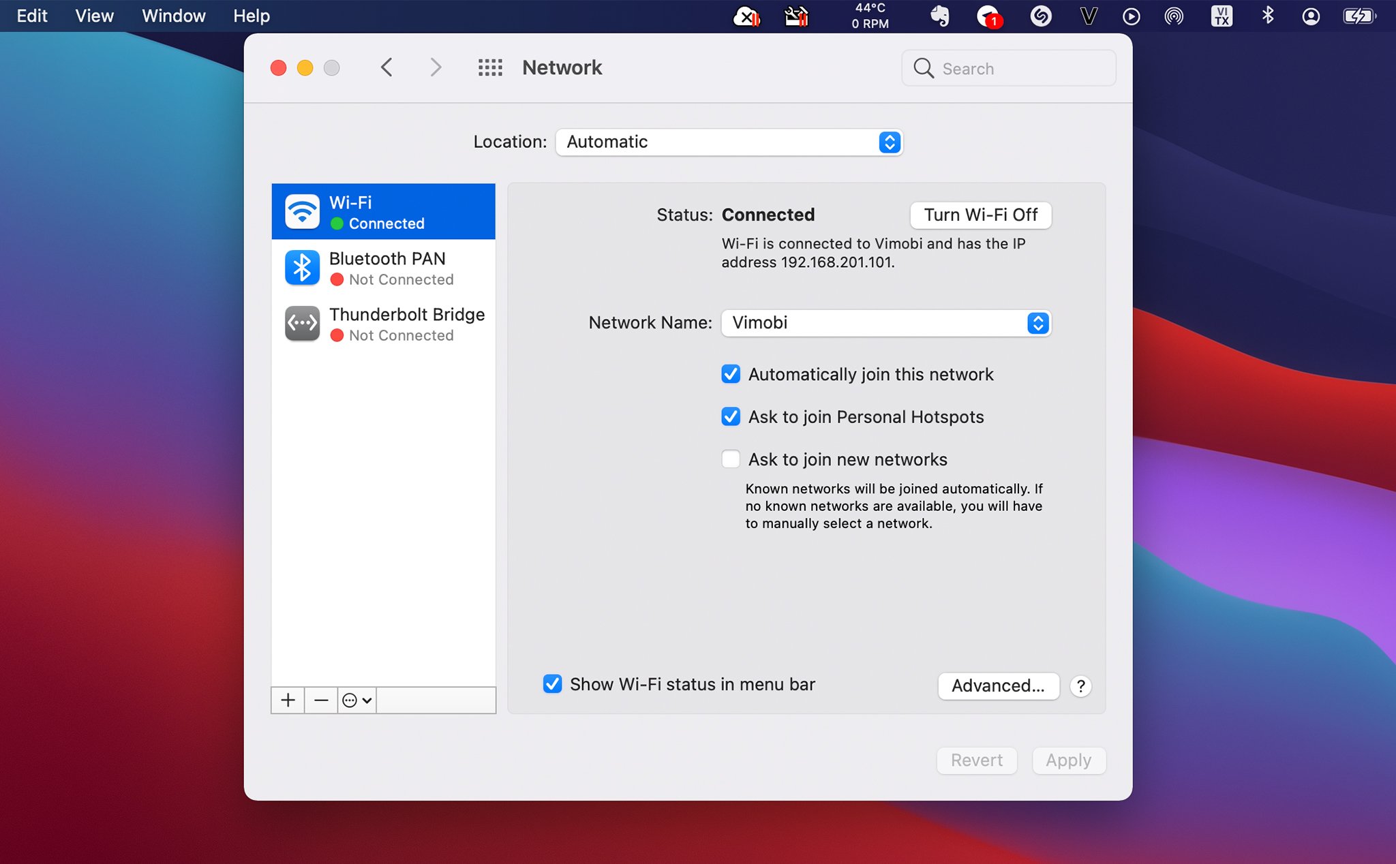1396x864 pixels.
Task: Disable Ask to join Personal Hotspots
Action: [731, 416]
